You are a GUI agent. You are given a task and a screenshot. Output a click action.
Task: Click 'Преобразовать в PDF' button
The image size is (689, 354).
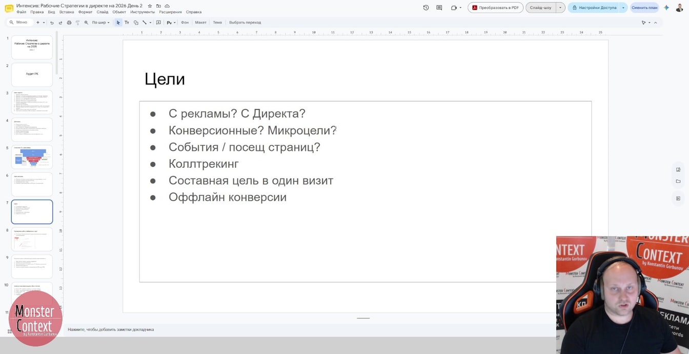pos(495,8)
